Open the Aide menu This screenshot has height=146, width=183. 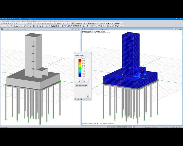67,21
